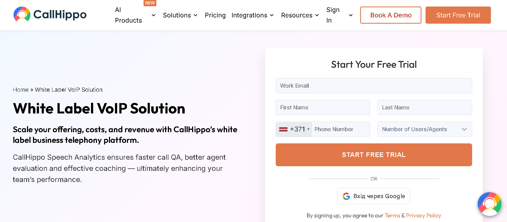The height and width of the screenshot is (222, 507).
Task: Focus the Work Email field
Action: [x=374, y=86]
